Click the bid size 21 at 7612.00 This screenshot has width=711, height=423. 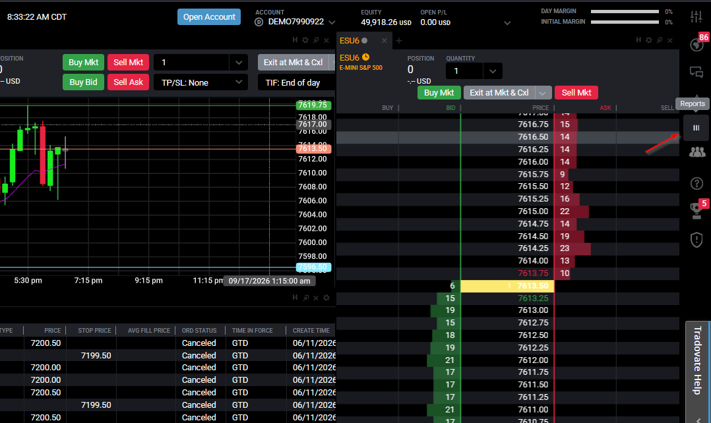(450, 360)
